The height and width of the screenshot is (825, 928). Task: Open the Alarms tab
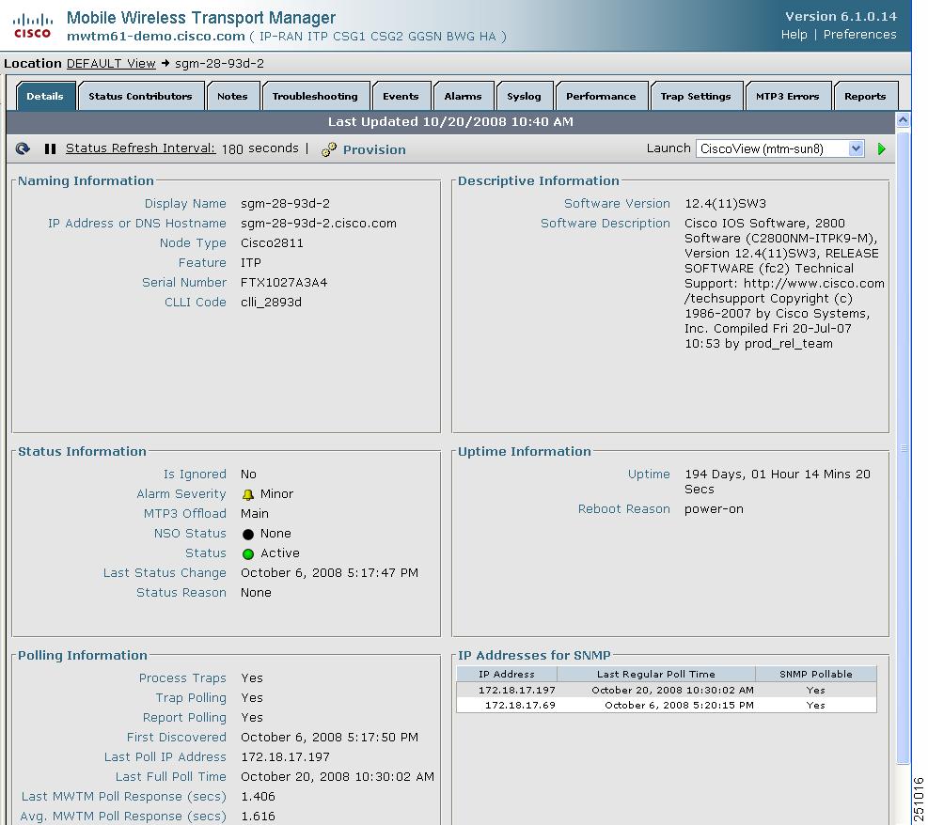[x=463, y=96]
